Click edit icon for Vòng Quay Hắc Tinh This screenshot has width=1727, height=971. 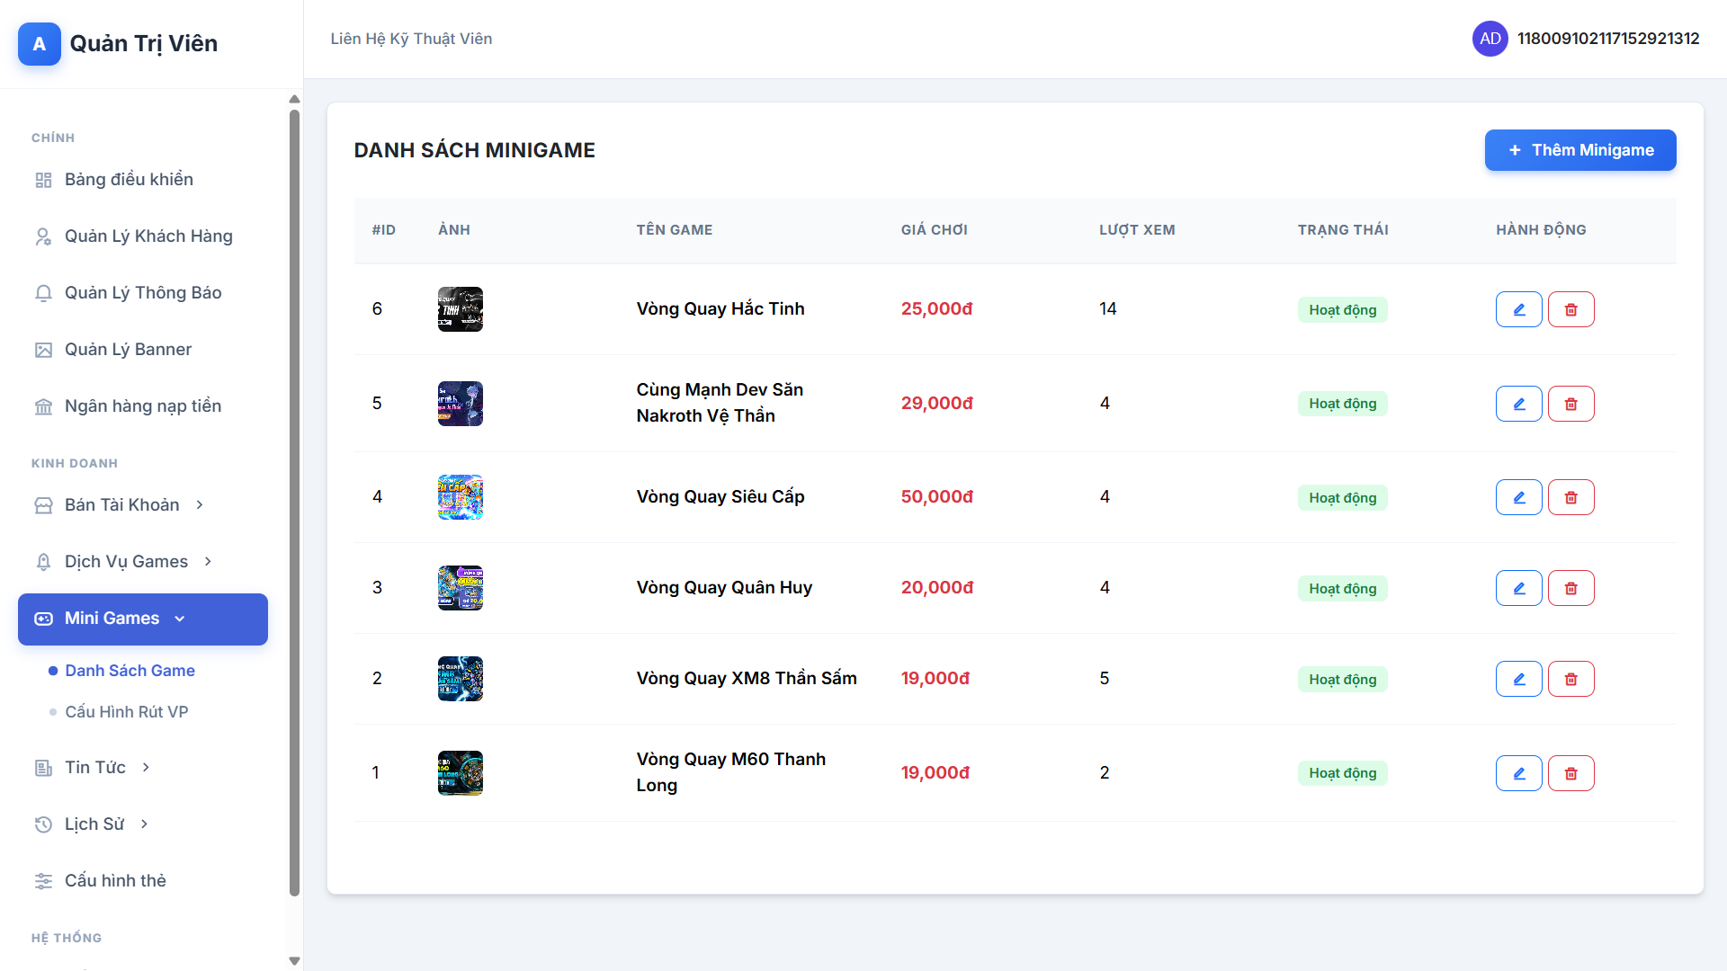point(1518,309)
